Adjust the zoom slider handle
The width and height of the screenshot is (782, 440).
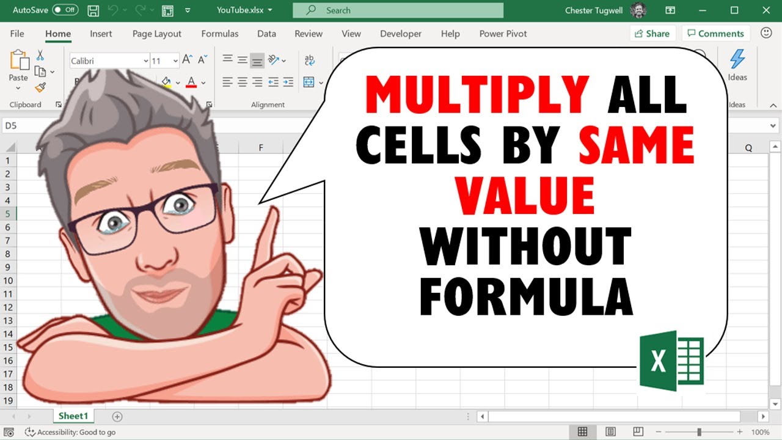(699, 432)
